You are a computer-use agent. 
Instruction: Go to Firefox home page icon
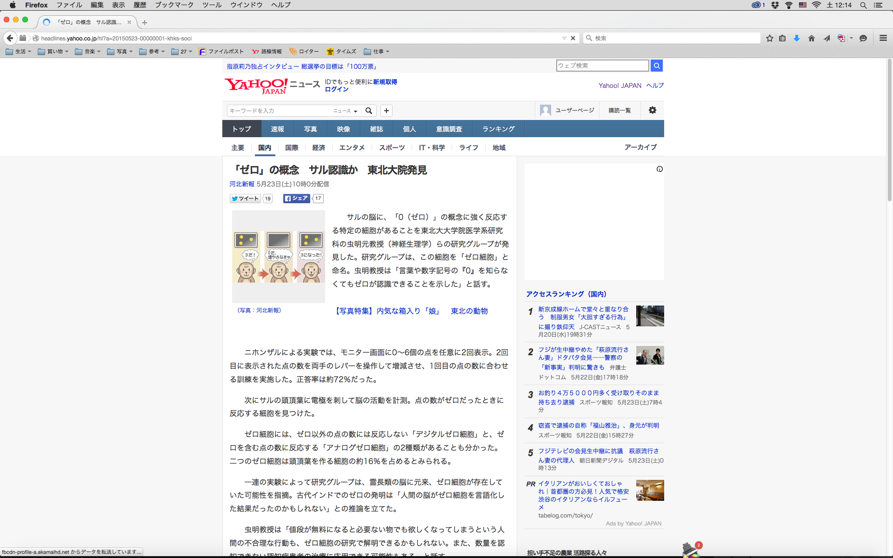(812, 38)
